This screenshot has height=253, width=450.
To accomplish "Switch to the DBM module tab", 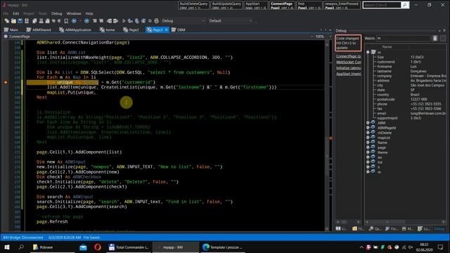I will (x=178, y=30).
